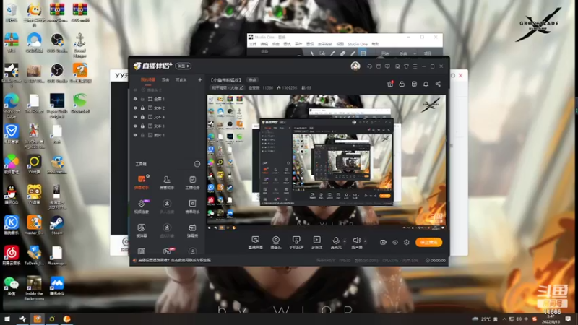Open the Studio One menu item

pyautogui.click(x=358, y=44)
